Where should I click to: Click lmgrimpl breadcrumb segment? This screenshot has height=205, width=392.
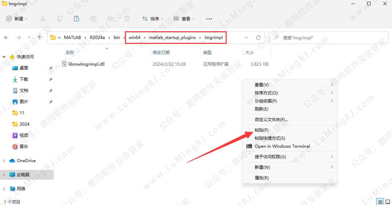pos(213,37)
